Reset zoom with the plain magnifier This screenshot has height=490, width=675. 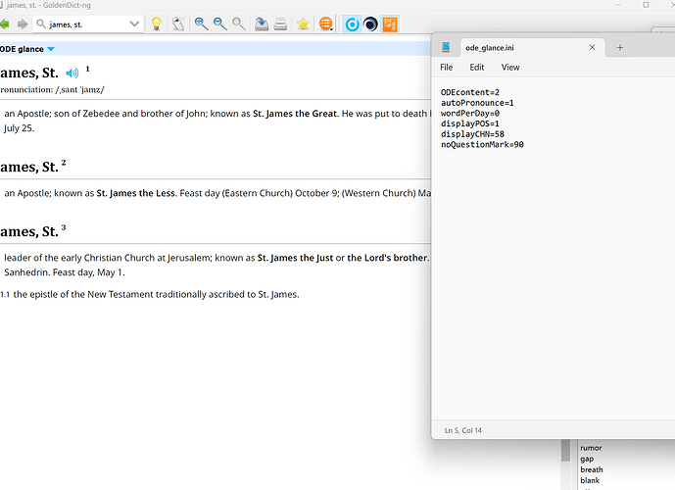(x=239, y=24)
